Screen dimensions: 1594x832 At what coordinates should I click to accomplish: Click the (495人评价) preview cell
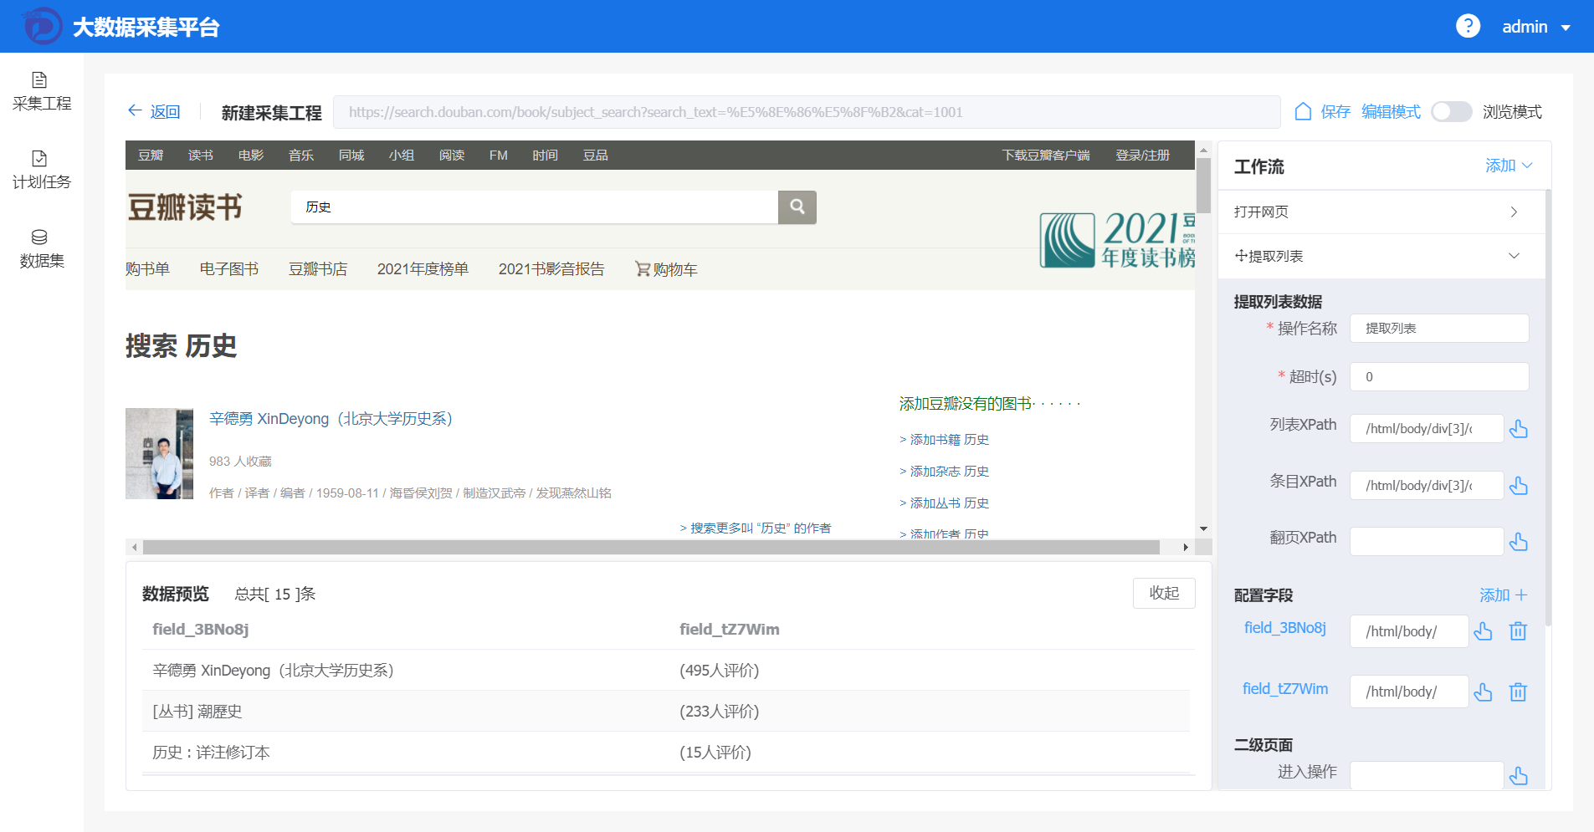(x=719, y=671)
